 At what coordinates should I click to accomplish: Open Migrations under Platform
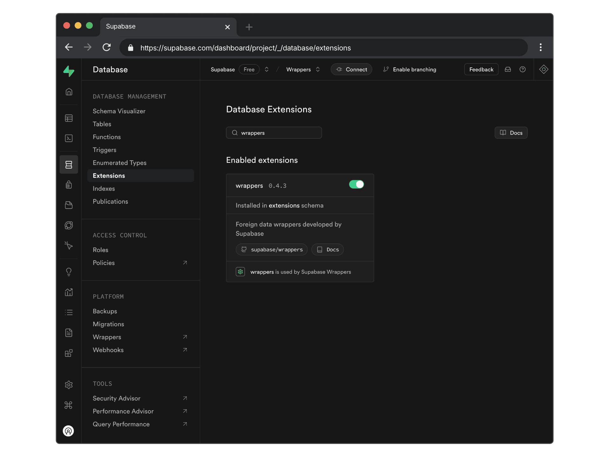tap(108, 324)
